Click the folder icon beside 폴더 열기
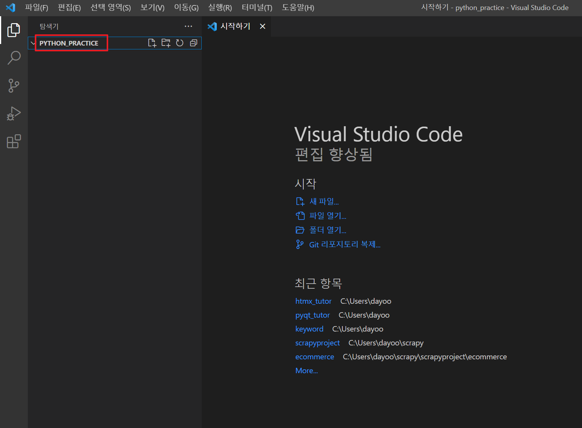This screenshot has height=428, width=582. tap(300, 230)
